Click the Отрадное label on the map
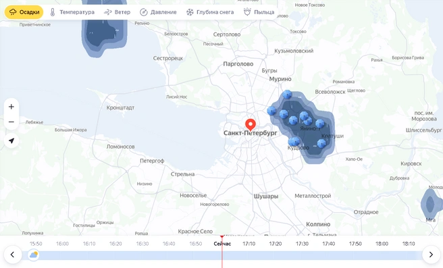This screenshot has height=268, width=443. point(366,213)
